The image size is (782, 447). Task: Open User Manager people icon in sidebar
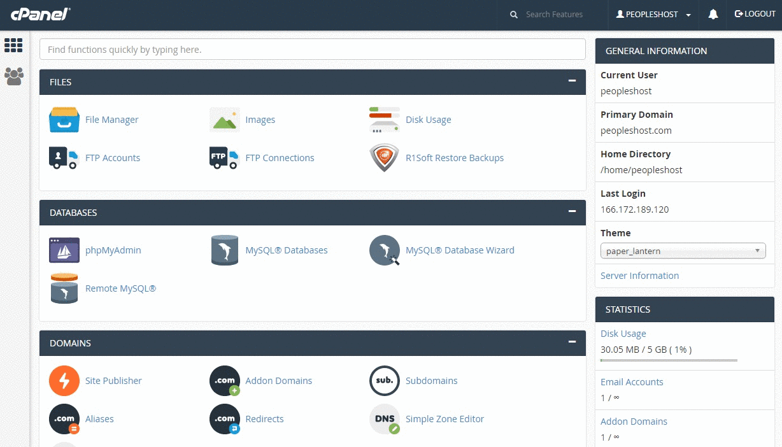point(14,76)
